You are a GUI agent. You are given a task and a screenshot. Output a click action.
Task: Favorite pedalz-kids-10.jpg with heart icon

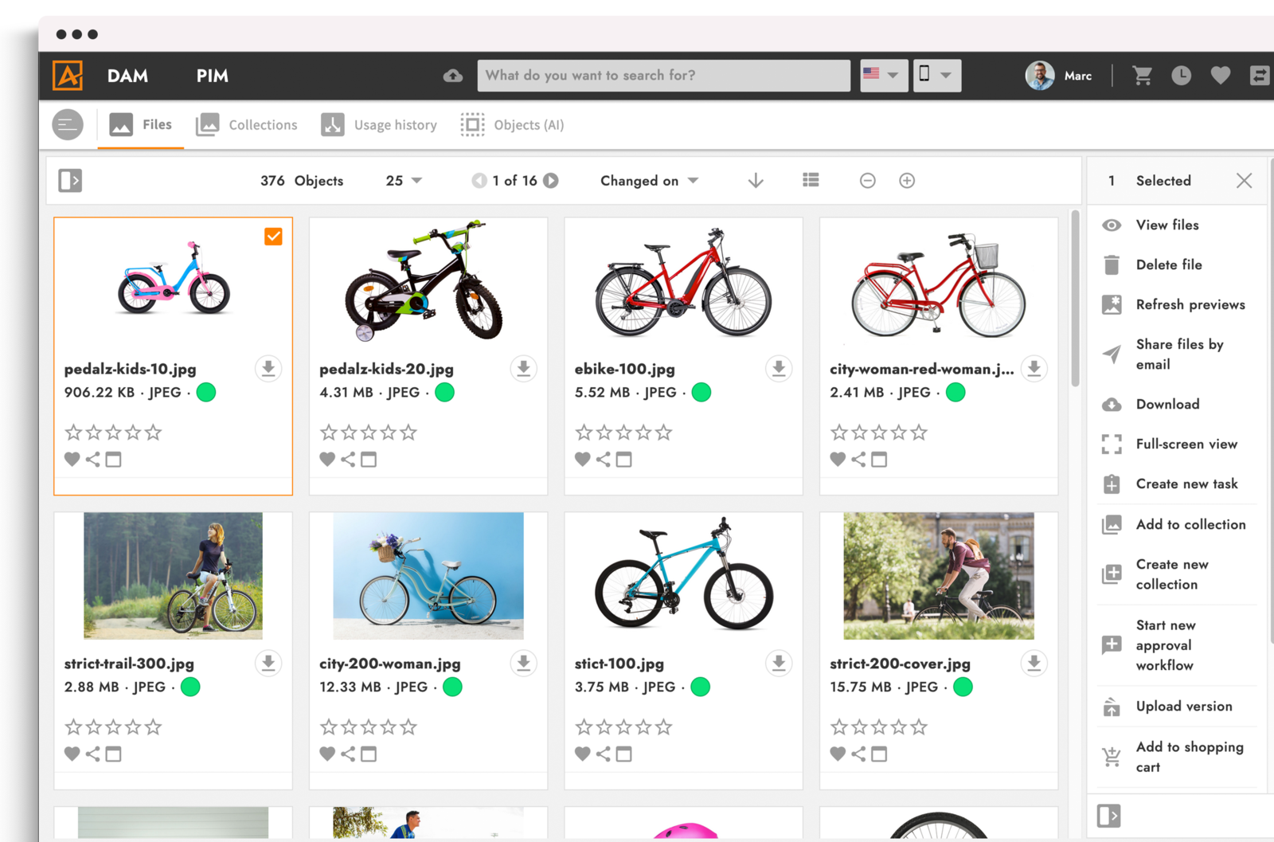tap(72, 460)
